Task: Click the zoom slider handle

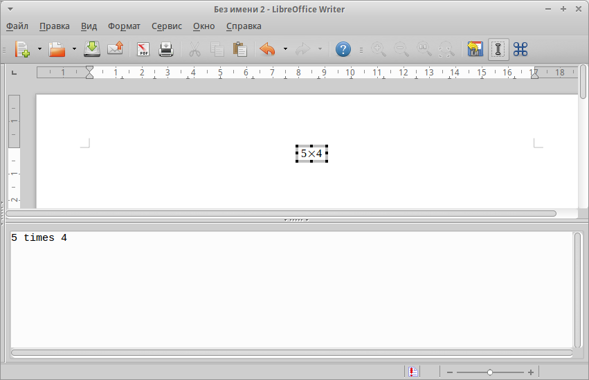Action: point(490,372)
